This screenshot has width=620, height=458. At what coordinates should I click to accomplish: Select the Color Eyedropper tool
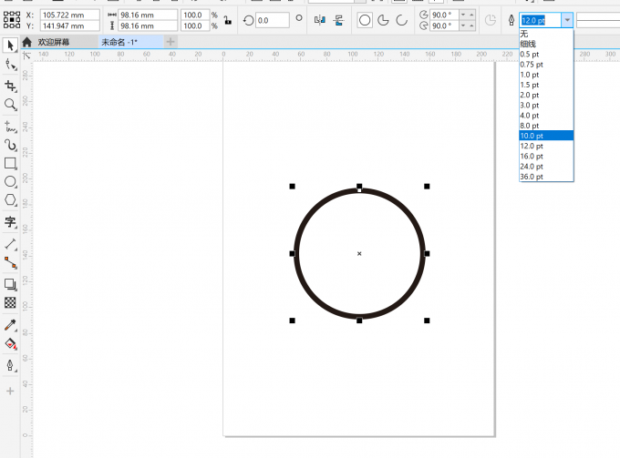tap(10, 325)
